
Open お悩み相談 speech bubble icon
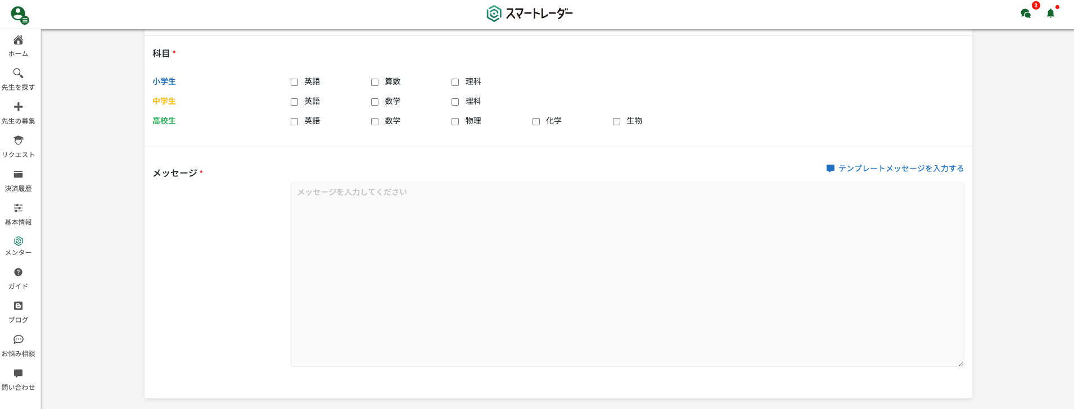coord(18,339)
